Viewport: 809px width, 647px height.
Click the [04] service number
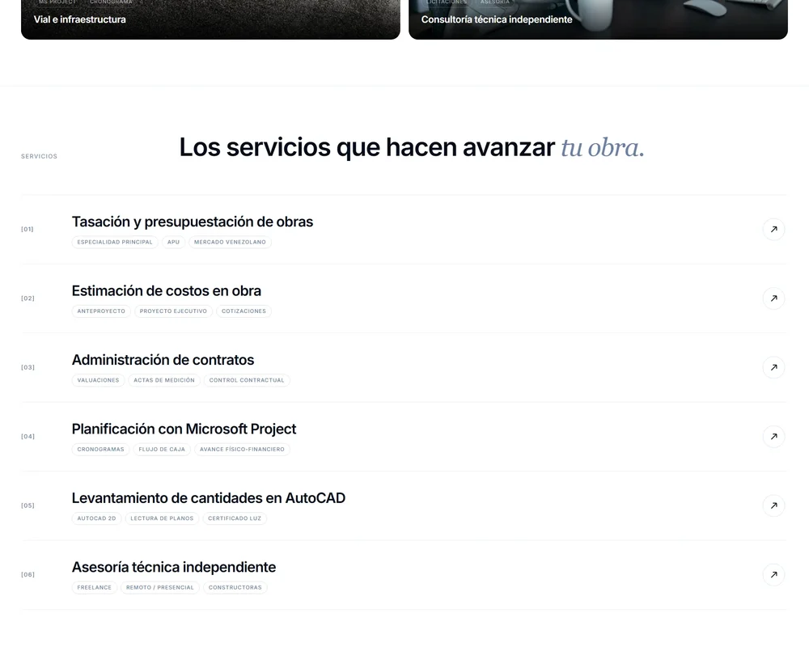click(28, 437)
